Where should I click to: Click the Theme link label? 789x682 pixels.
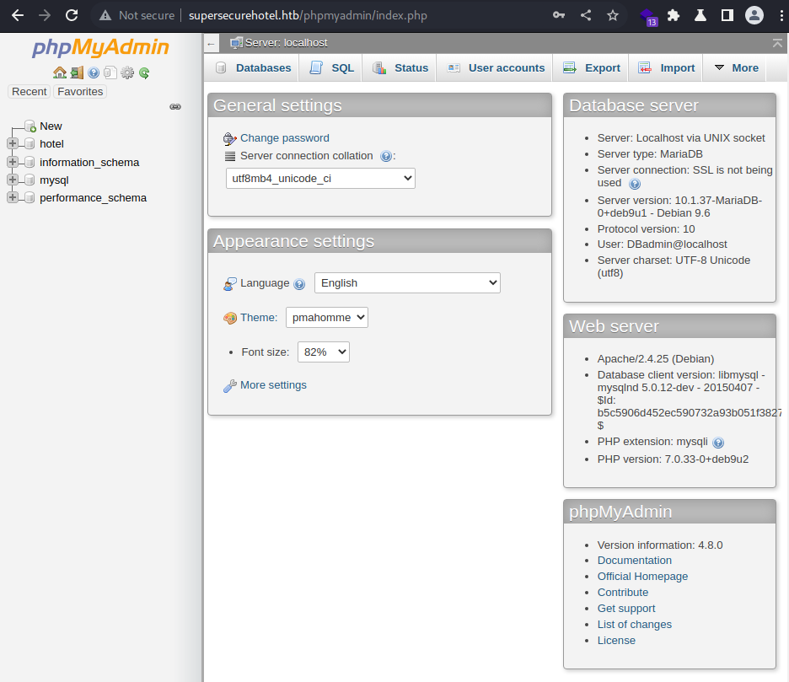click(x=259, y=318)
